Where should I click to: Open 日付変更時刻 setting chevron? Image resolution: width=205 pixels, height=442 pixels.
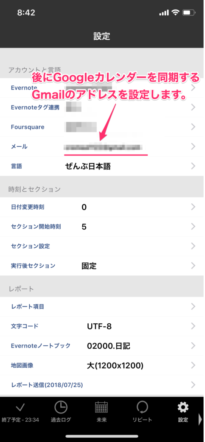pos(193,207)
